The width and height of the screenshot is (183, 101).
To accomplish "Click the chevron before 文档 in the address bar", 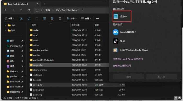I will [x=42, y=10].
